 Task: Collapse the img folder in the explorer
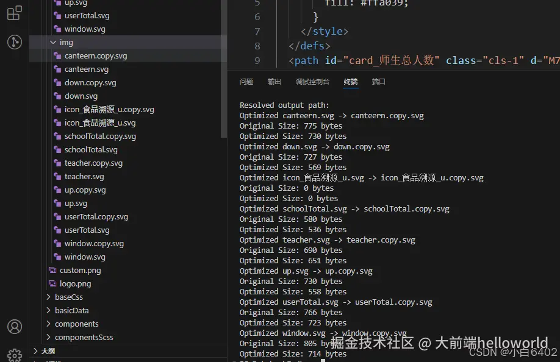point(53,42)
